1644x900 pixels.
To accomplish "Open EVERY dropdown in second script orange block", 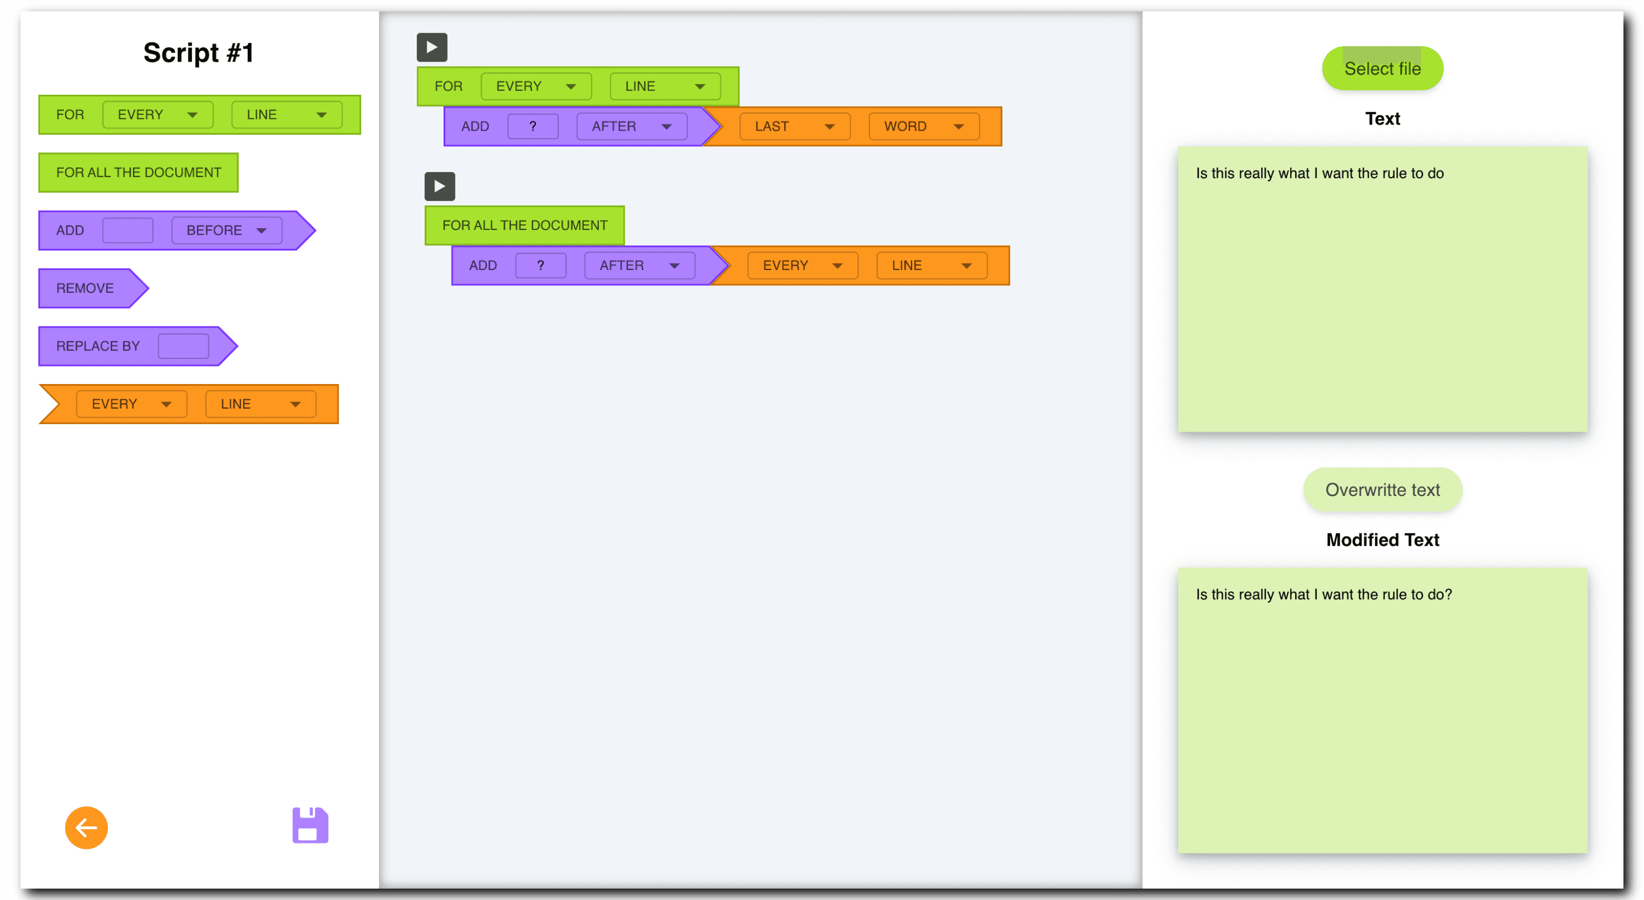I will click(802, 265).
